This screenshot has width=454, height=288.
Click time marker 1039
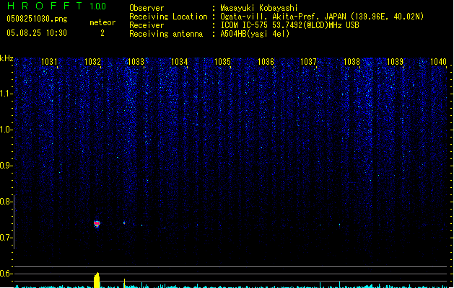coord(395,62)
